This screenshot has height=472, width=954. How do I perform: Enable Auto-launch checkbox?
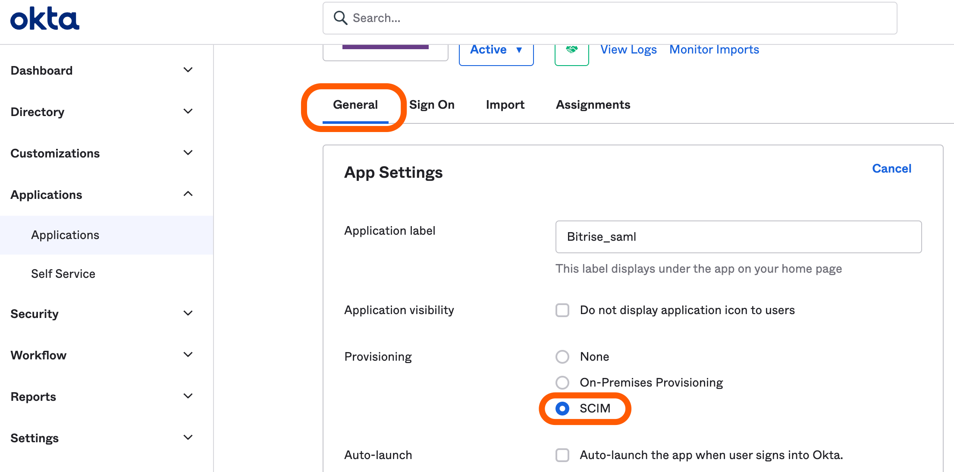(x=562, y=455)
